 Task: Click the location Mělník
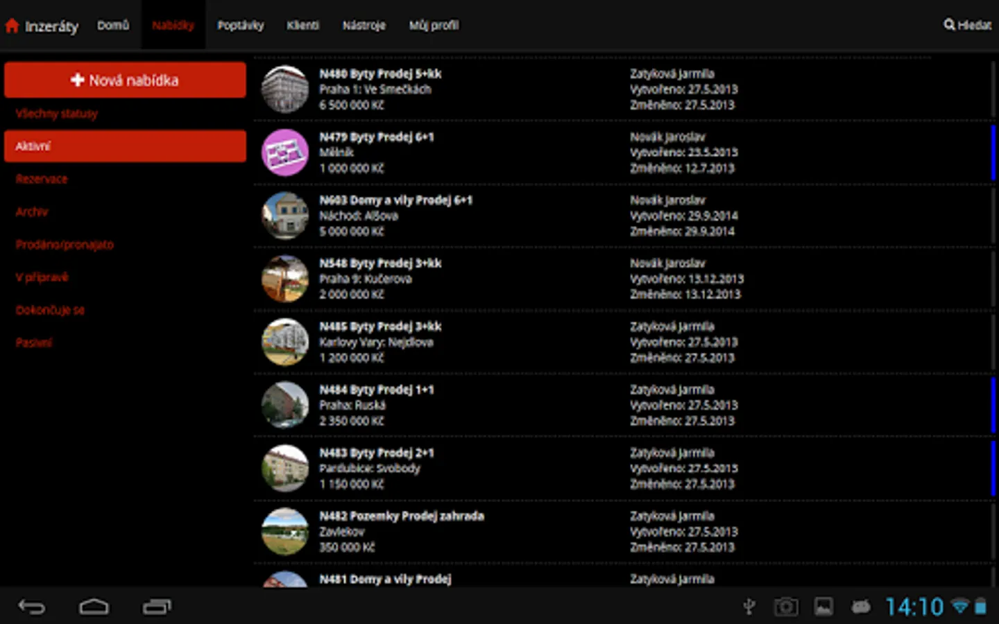(336, 153)
